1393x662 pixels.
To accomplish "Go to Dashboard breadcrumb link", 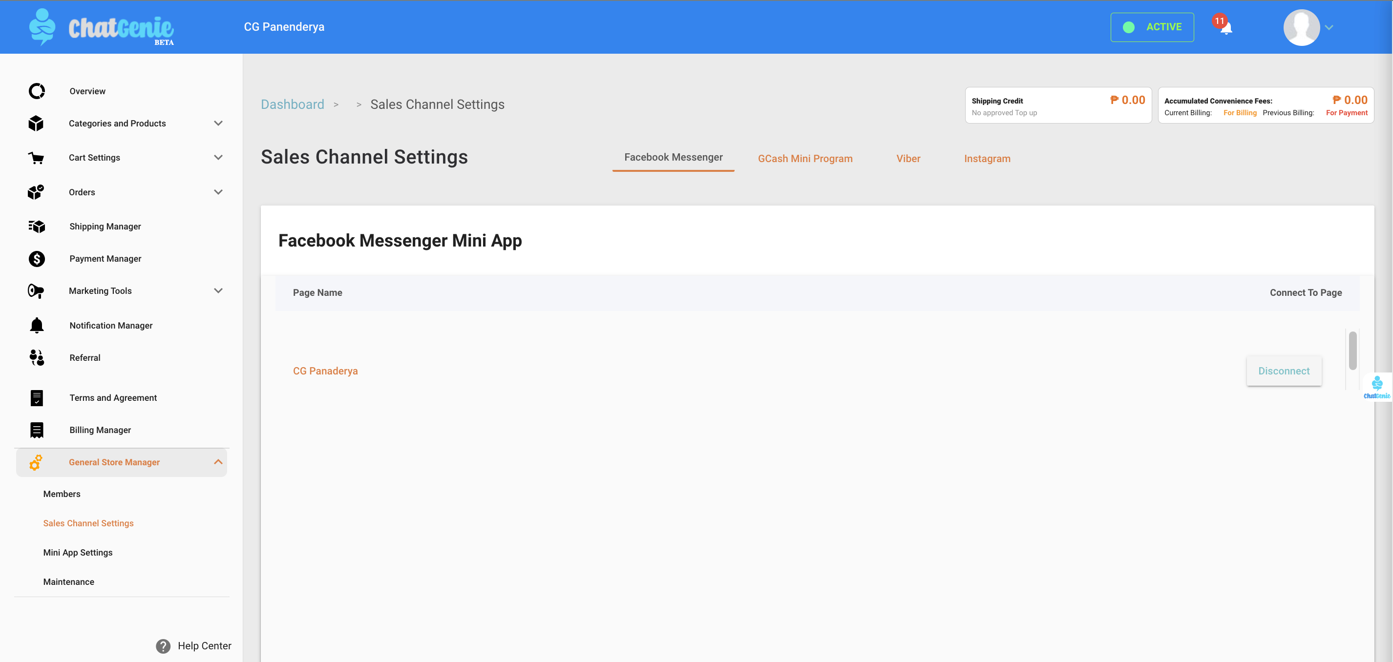I will (x=293, y=104).
